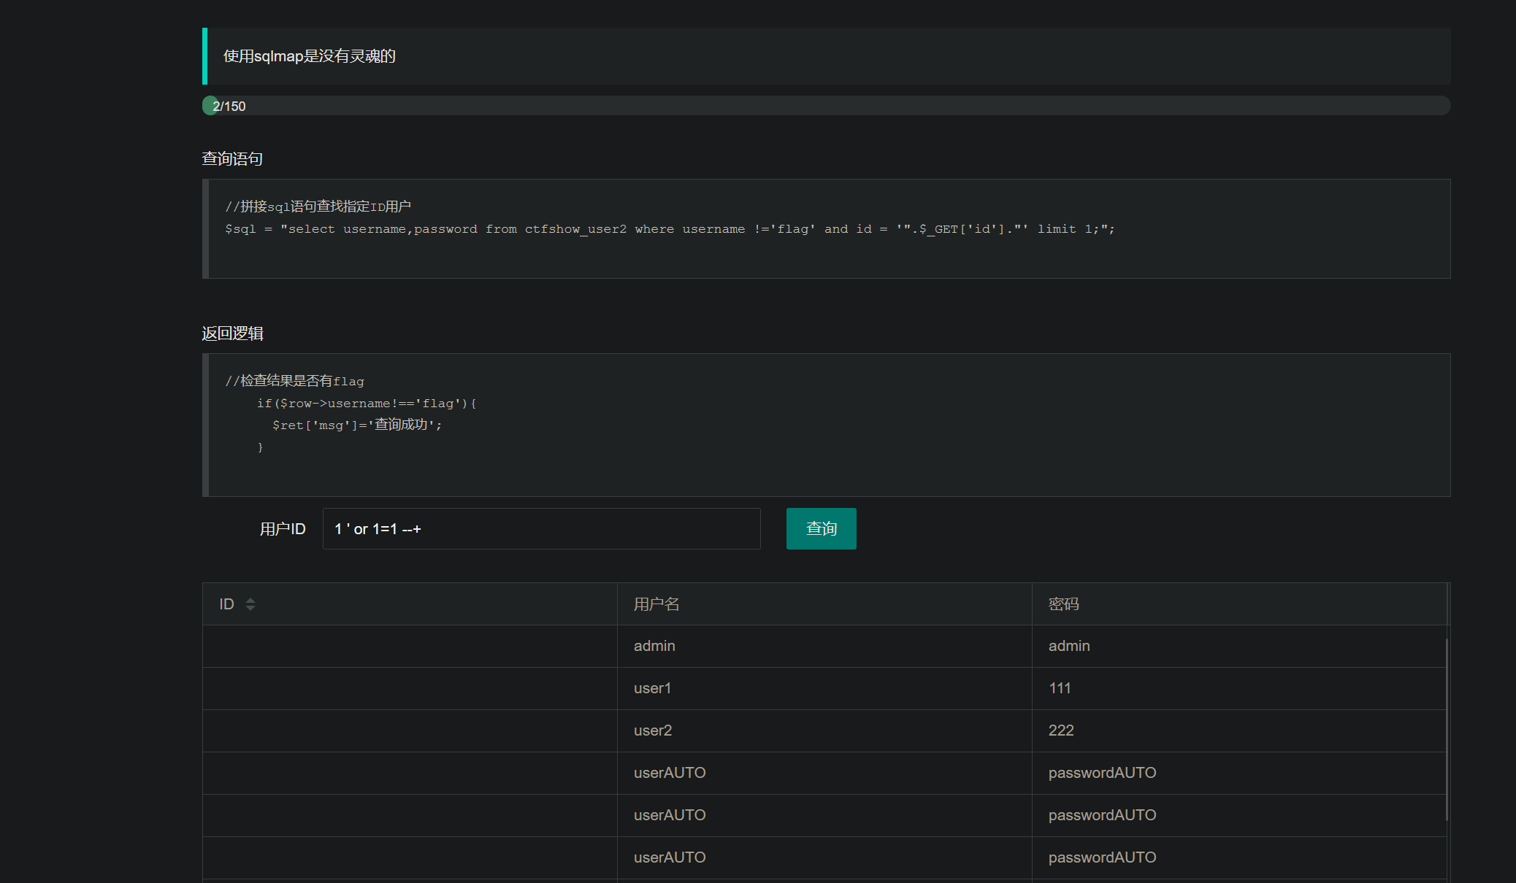Image resolution: width=1516 pixels, height=883 pixels.
Task: Click the $ret['msg'] code line
Action: point(357,425)
